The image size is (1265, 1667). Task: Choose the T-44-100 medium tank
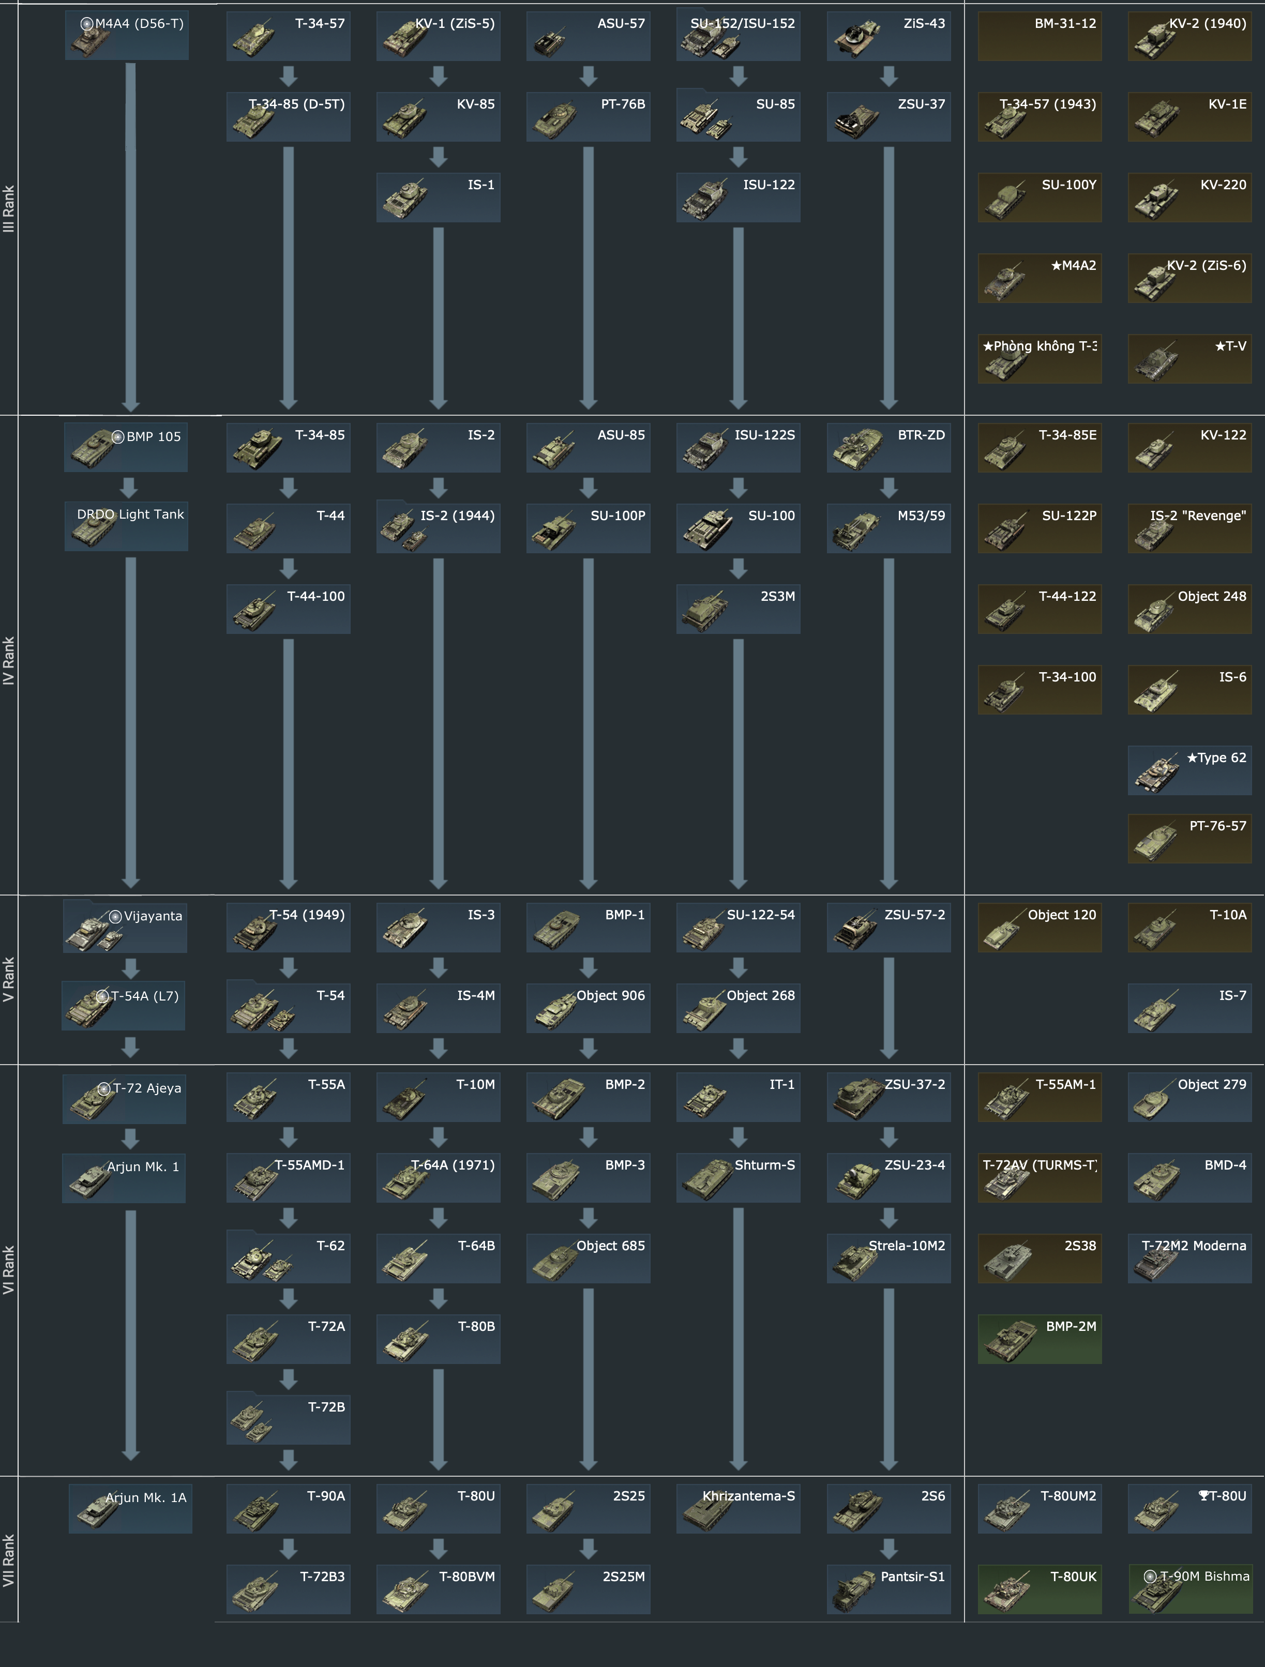(x=288, y=608)
